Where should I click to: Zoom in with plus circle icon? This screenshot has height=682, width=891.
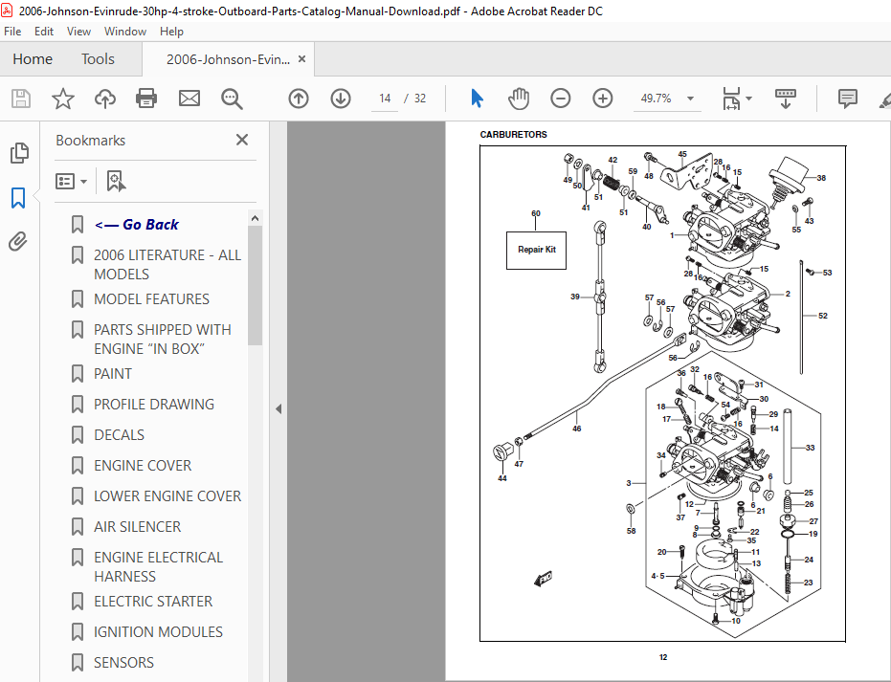tap(602, 99)
